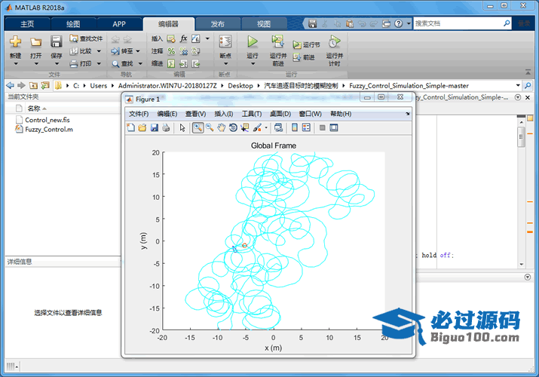Screen dimensions: 539x377
Task: Open the Figure's Tools (工具) menu
Action: [251, 114]
